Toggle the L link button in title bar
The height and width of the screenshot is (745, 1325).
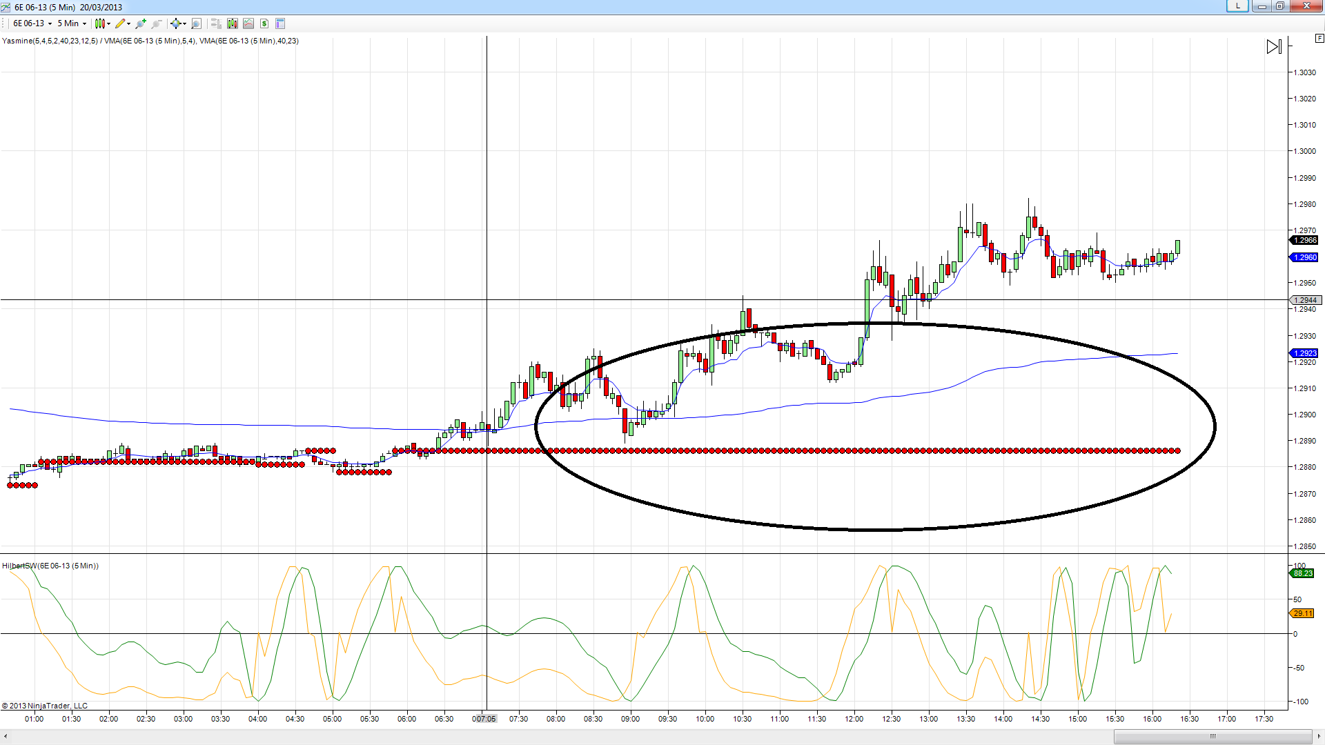pos(1237,6)
